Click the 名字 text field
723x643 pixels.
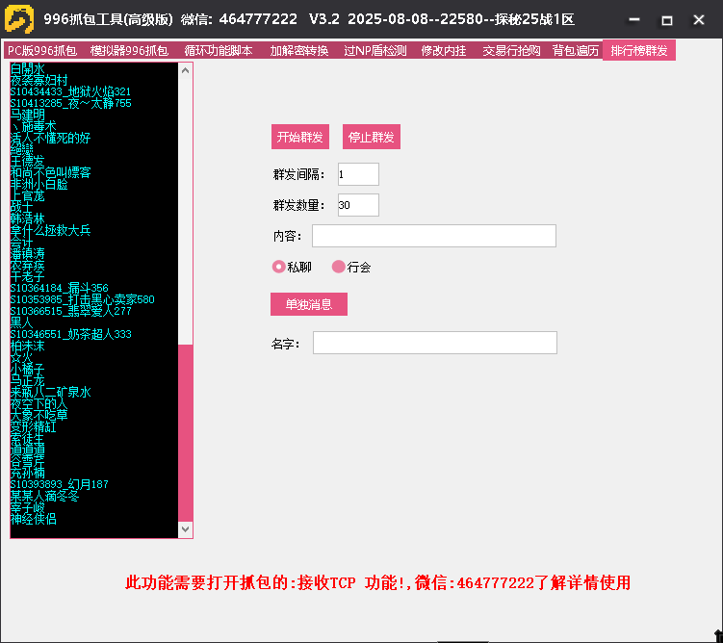434,343
